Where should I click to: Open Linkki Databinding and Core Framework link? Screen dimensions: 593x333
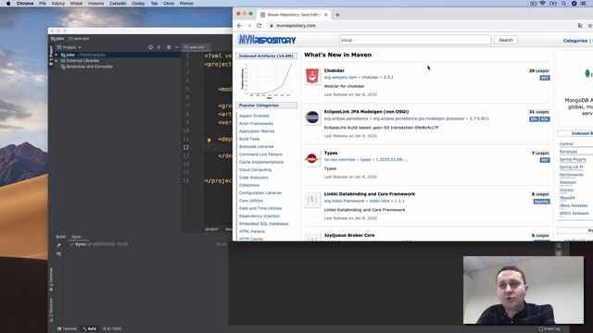(x=370, y=194)
